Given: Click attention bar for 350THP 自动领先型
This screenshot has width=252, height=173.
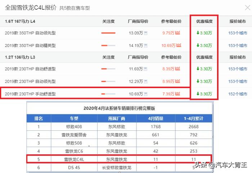Looking at the screenshot, I should pyautogui.click(x=108, y=33).
